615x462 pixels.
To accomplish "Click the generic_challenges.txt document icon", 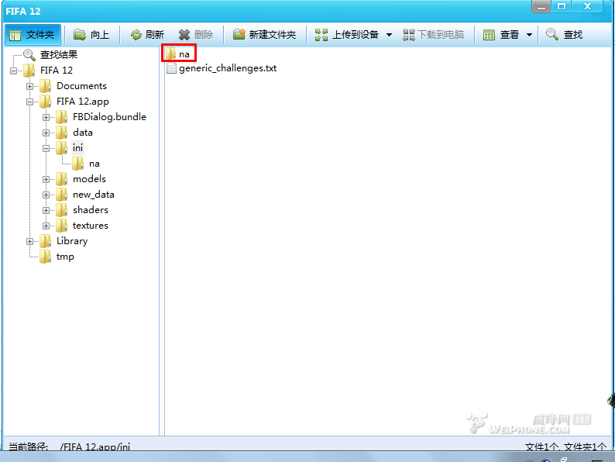I will click(171, 68).
